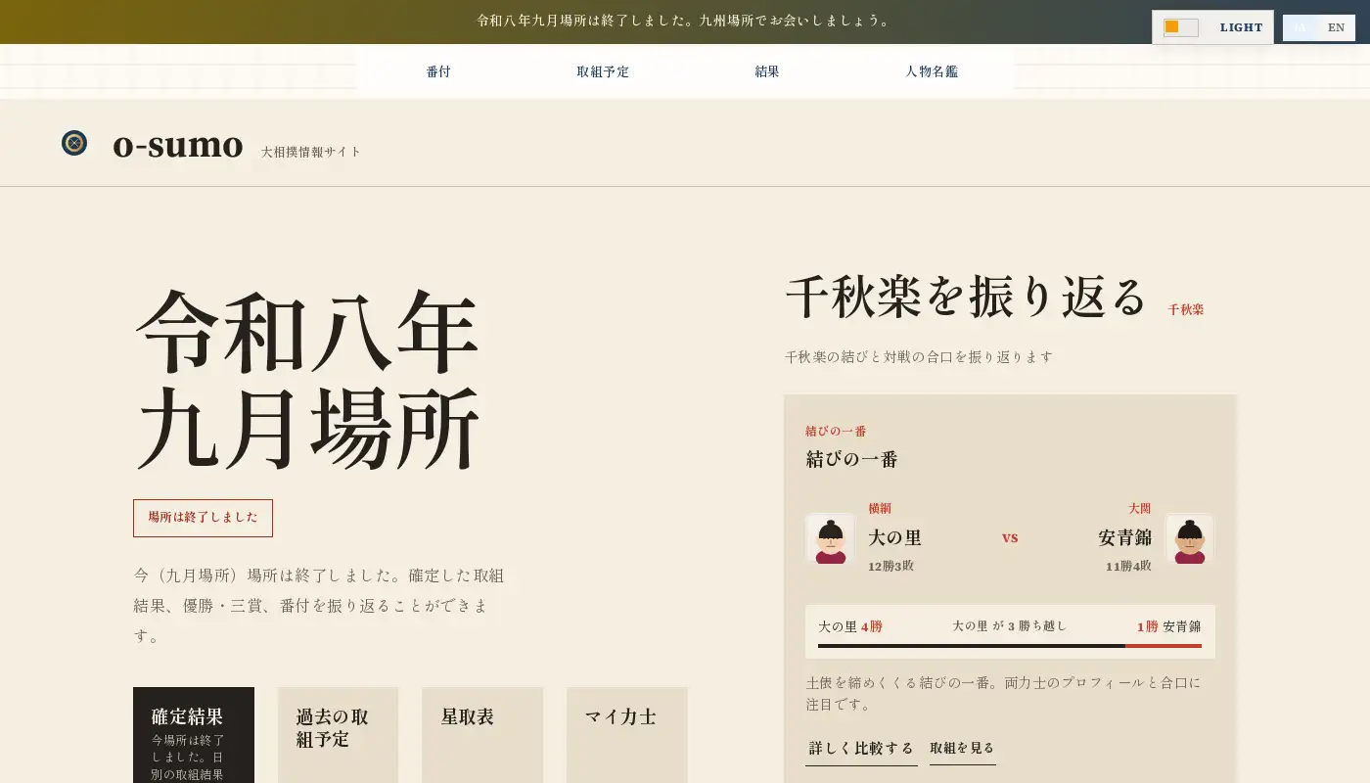The height and width of the screenshot is (783, 1370).
Task: Click the 大関 rank label
Action: tap(1140, 509)
